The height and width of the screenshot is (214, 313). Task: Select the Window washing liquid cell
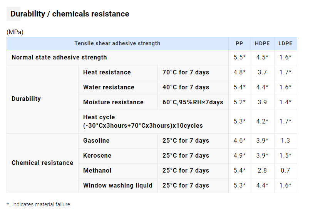point(118,185)
